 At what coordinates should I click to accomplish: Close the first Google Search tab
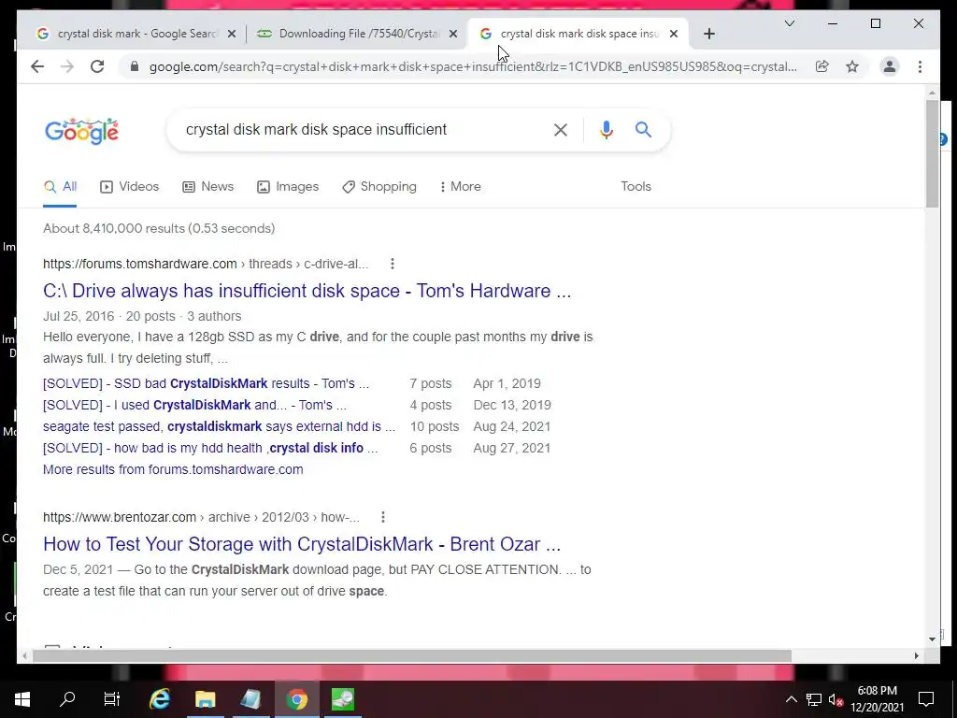[232, 34]
